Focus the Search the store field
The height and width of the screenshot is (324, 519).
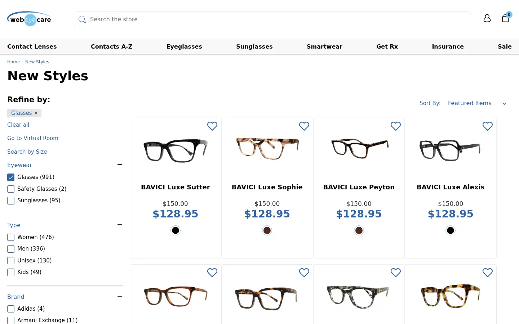coord(273,19)
